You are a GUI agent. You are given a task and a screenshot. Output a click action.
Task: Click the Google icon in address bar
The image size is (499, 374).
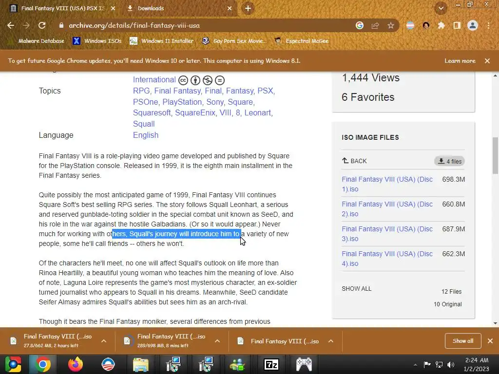360,25
